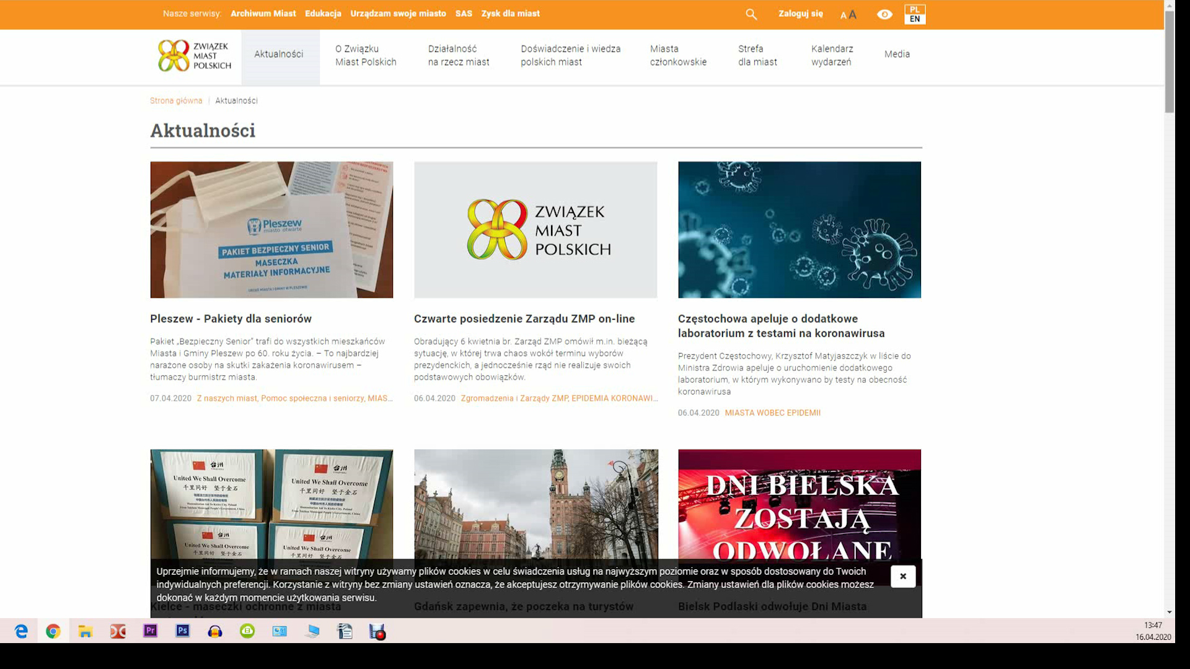Open the blue control panel taskbar icon
Image resolution: width=1190 pixels, height=669 pixels.
tap(280, 631)
